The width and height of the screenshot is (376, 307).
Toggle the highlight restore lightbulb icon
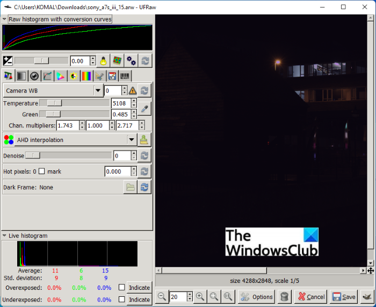coord(103,61)
